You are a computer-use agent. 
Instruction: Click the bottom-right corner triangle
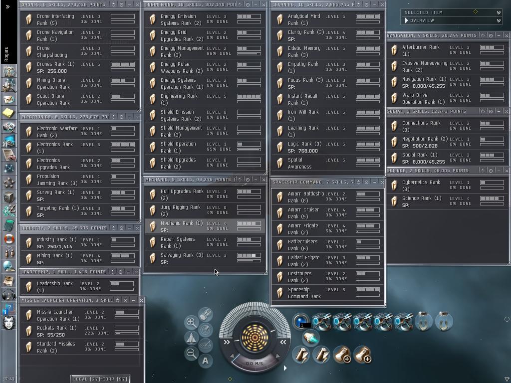click(x=507, y=379)
